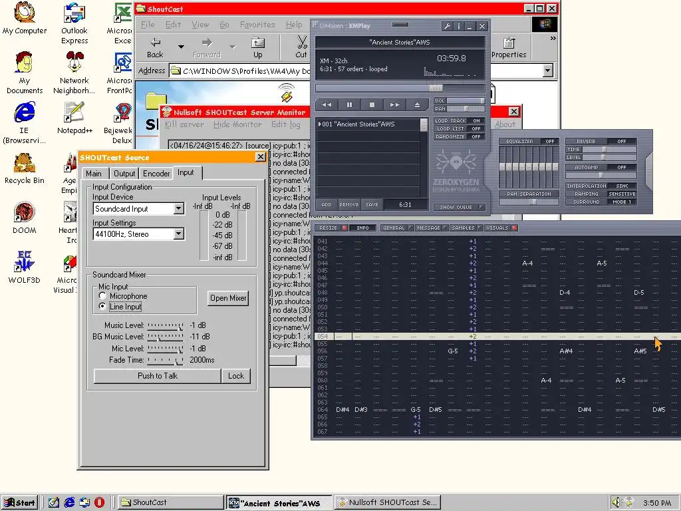Click Up folder icon in explorer toolbar
The image size is (681, 511).
point(258,48)
